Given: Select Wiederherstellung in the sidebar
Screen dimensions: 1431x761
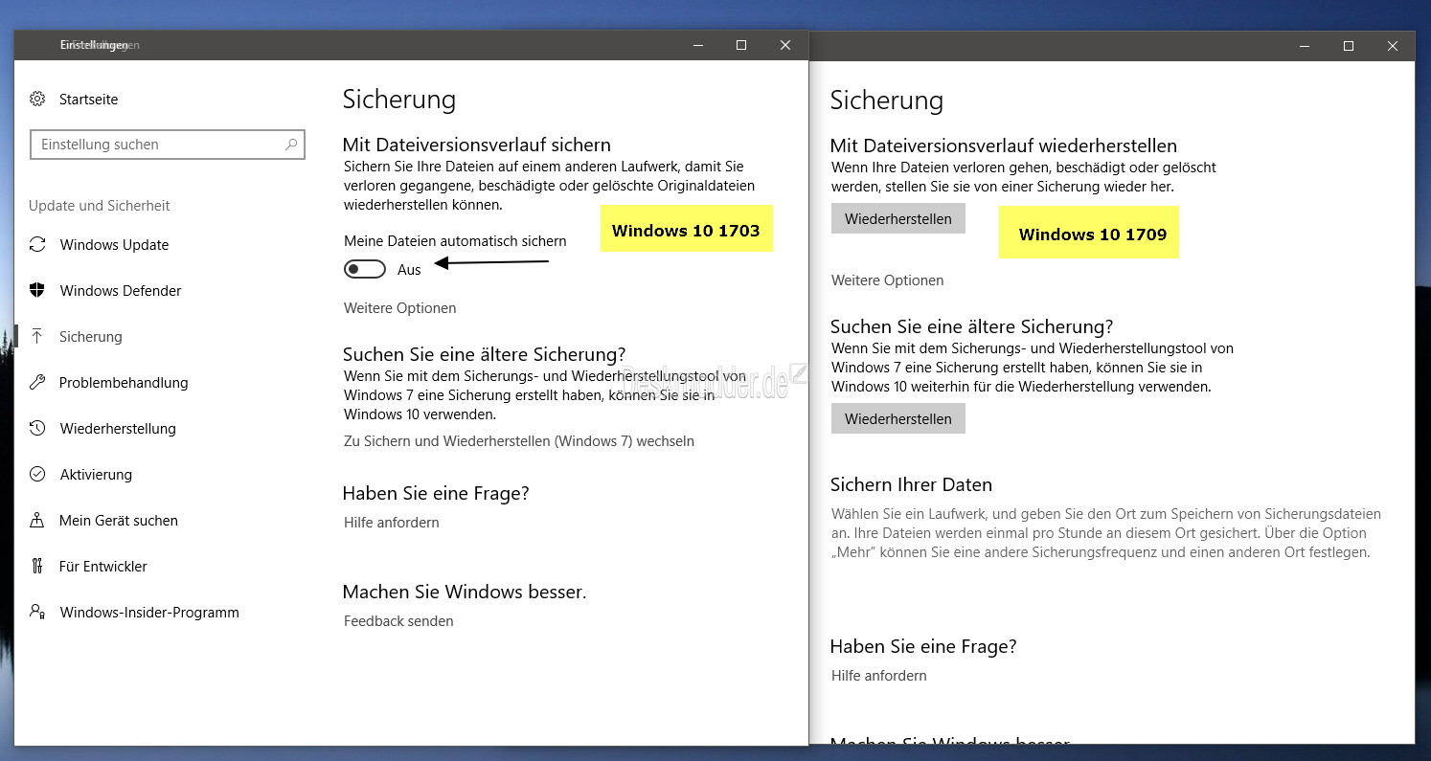Looking at the screenshot, I should (x=118, y=429).
